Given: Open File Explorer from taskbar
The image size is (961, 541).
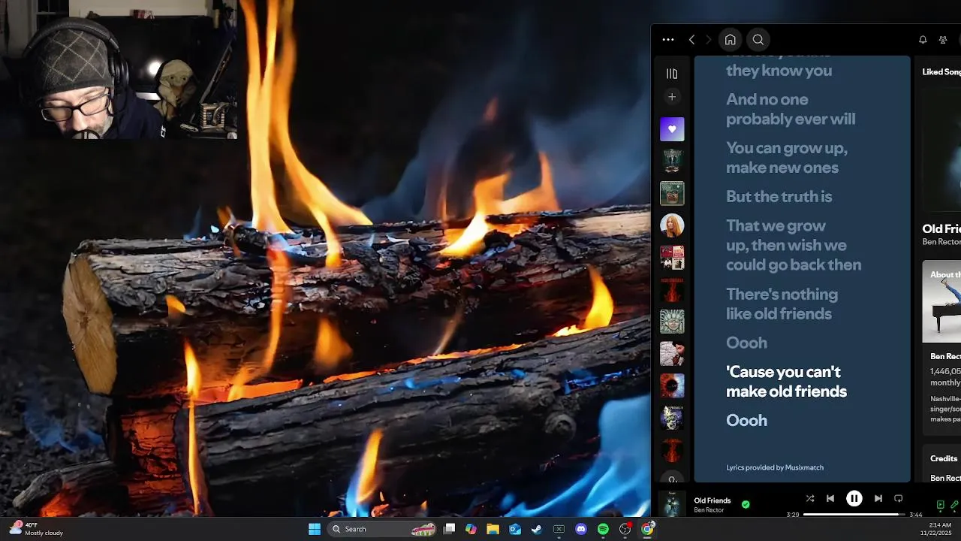Looking at the screenshot, I should coord(493,529).
